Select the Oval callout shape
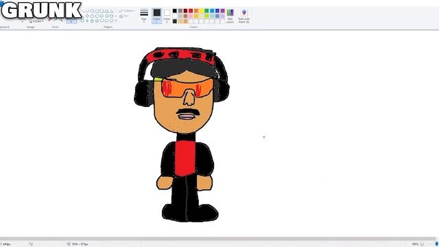 pyautogui.click(x=107, y=21)
